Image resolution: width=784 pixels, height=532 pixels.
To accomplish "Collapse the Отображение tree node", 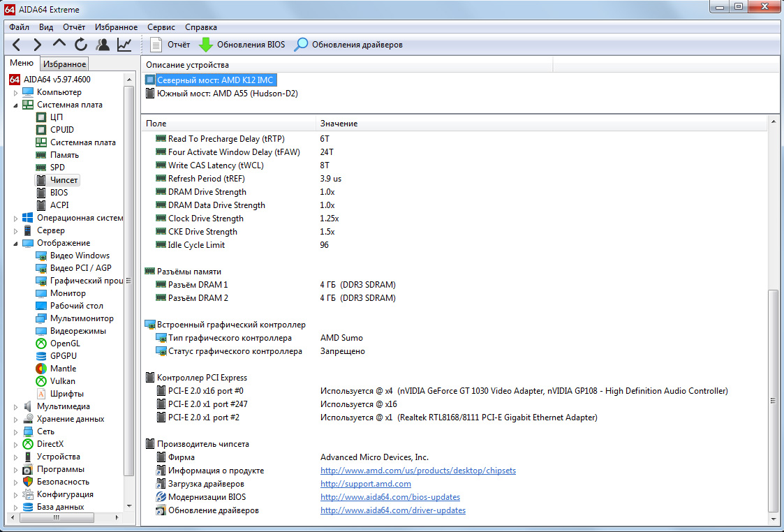I will [15, 243].
